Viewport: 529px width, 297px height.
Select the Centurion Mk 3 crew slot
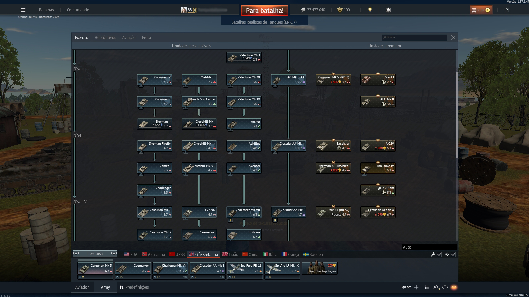(95, 270)
